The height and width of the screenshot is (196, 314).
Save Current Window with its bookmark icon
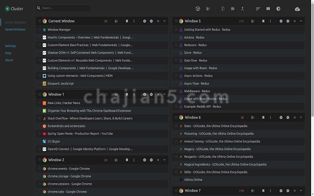127,21
